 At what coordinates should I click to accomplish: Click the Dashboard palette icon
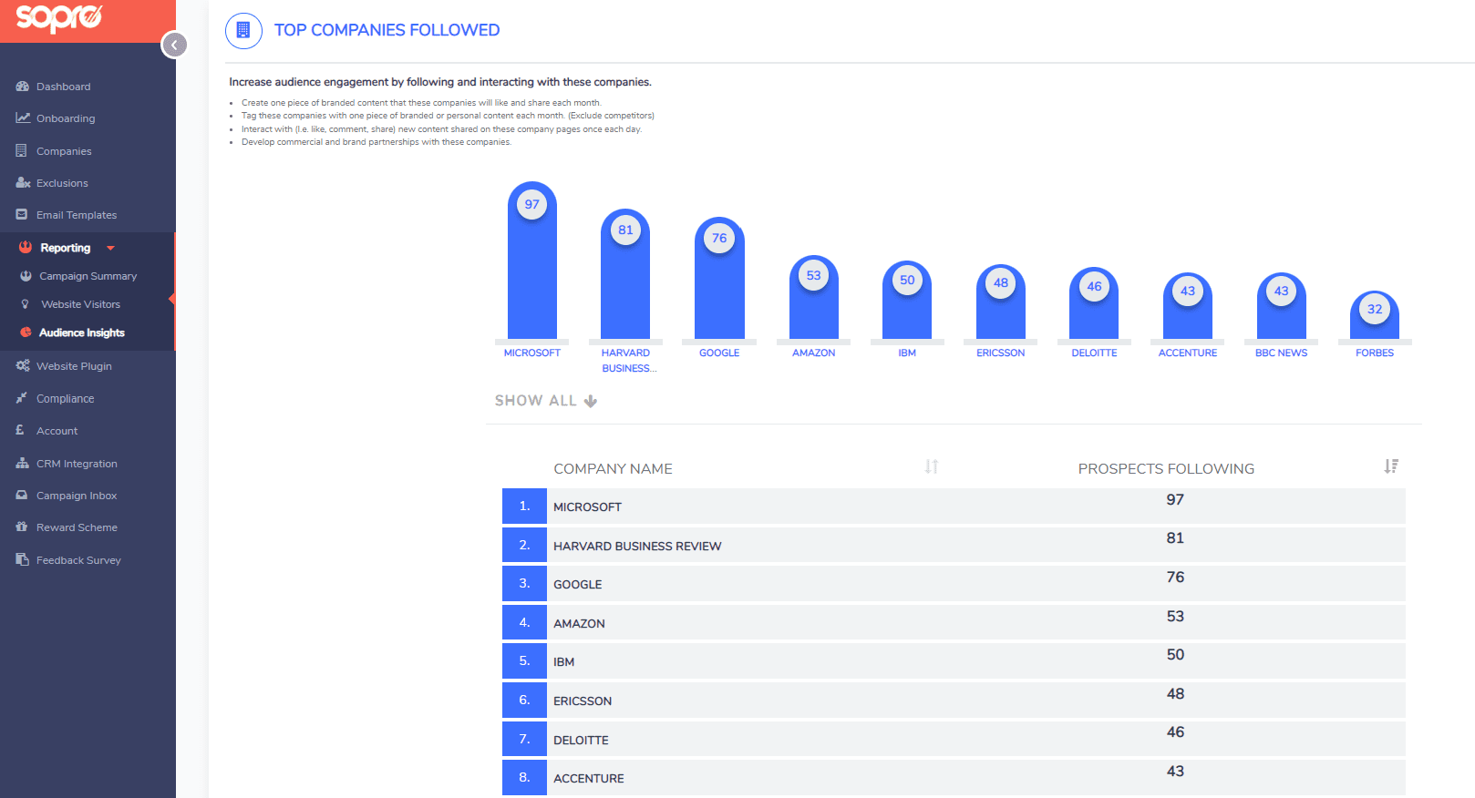point(22,87)
